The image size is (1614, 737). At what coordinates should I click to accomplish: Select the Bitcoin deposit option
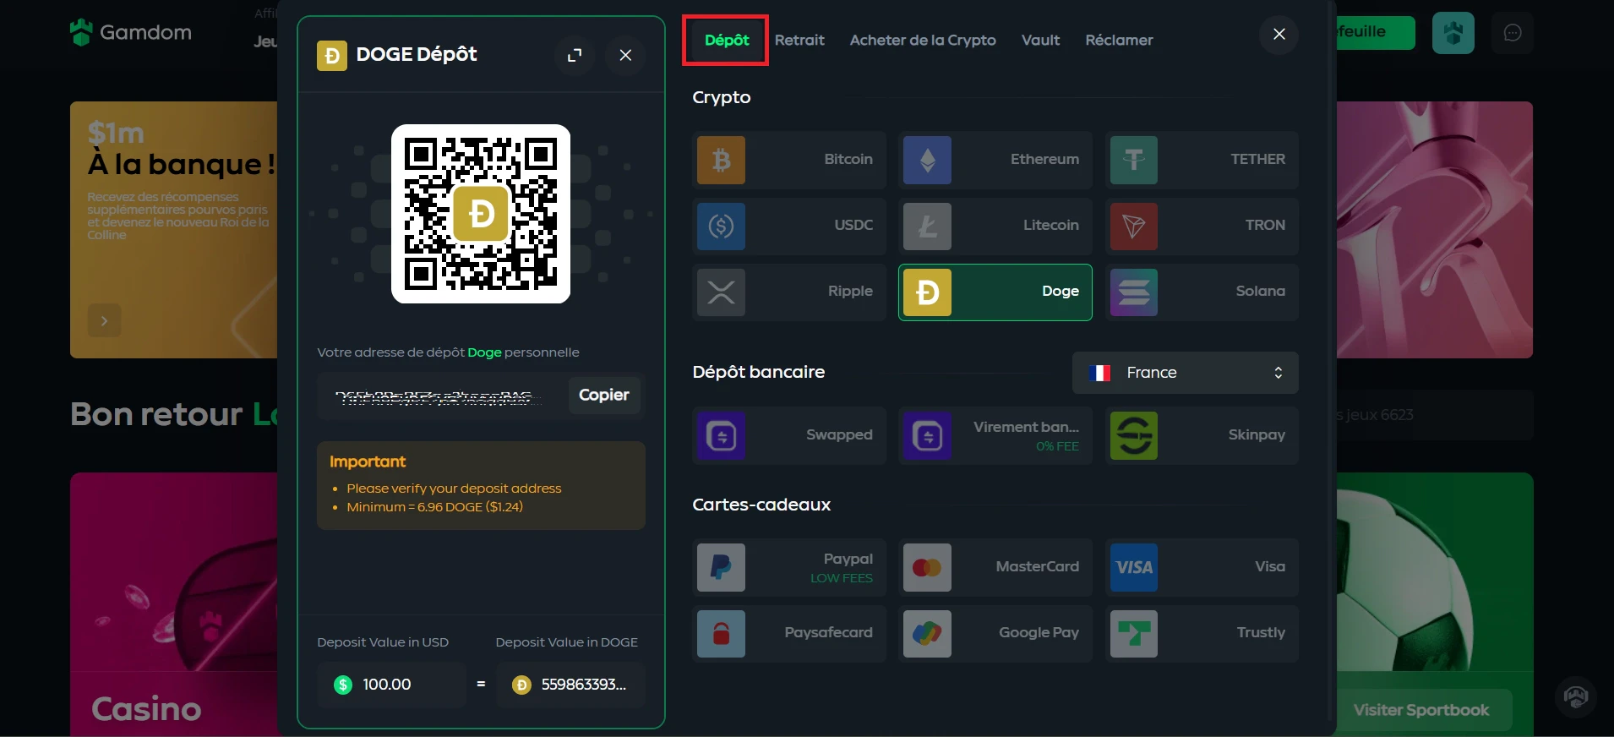coord(789,160)
